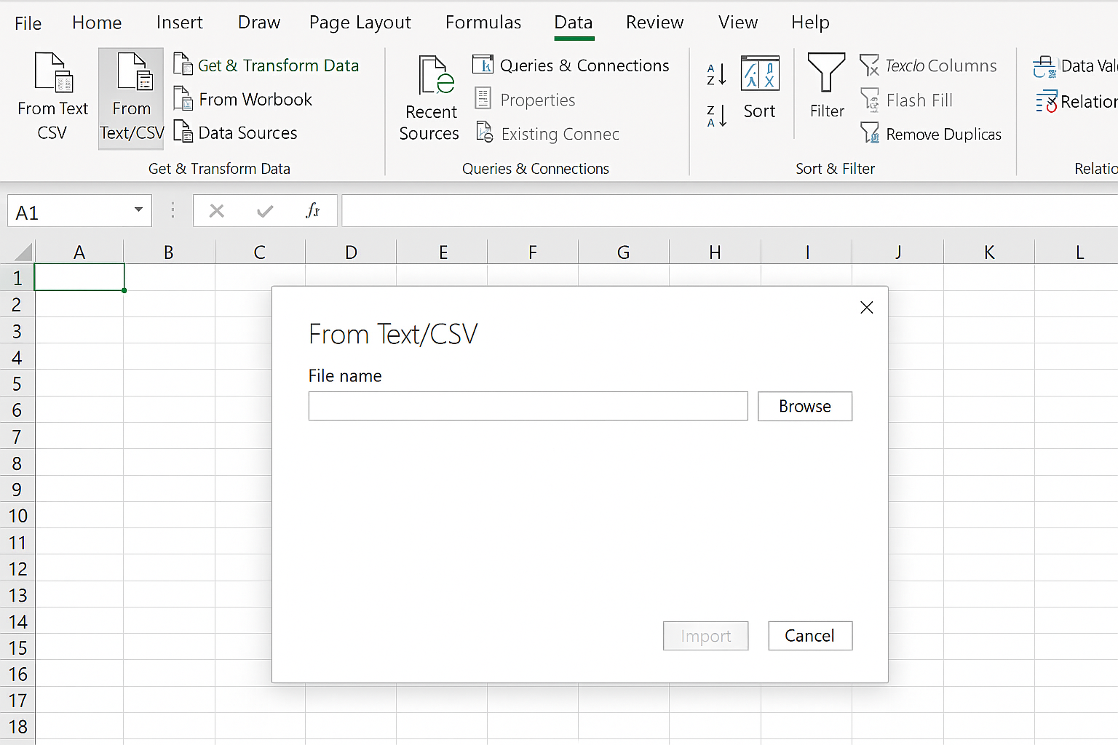Image resolution: width=1118 pixels, height=745 pixels.
Task: Switch to the Insert tab
Action: pyautogui.click(x=180, y=23)
